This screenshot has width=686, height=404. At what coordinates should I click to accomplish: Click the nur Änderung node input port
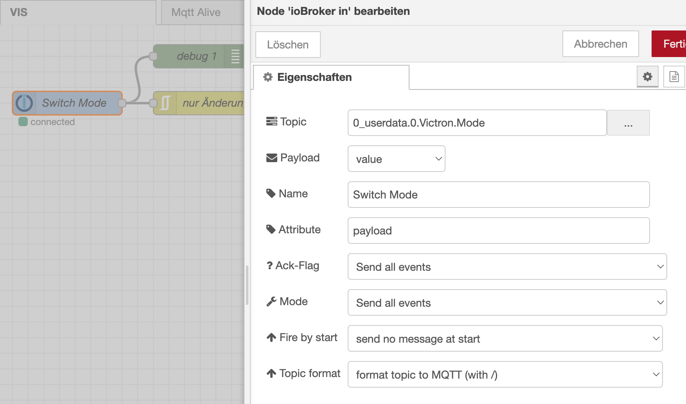153,103
